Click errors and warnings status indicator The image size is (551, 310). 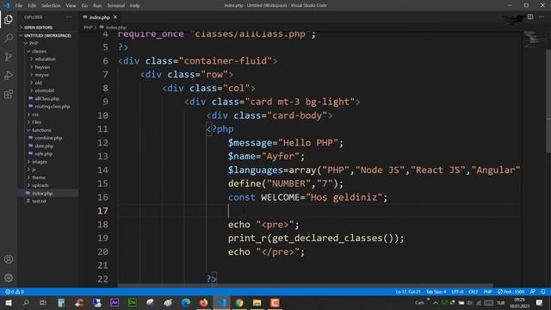click(15, 292)
